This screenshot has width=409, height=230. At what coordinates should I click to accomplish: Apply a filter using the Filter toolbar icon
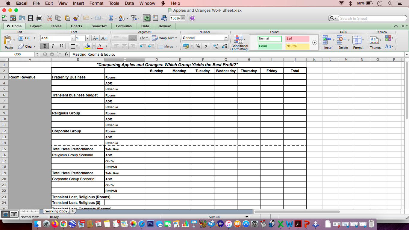coord(134,18)
